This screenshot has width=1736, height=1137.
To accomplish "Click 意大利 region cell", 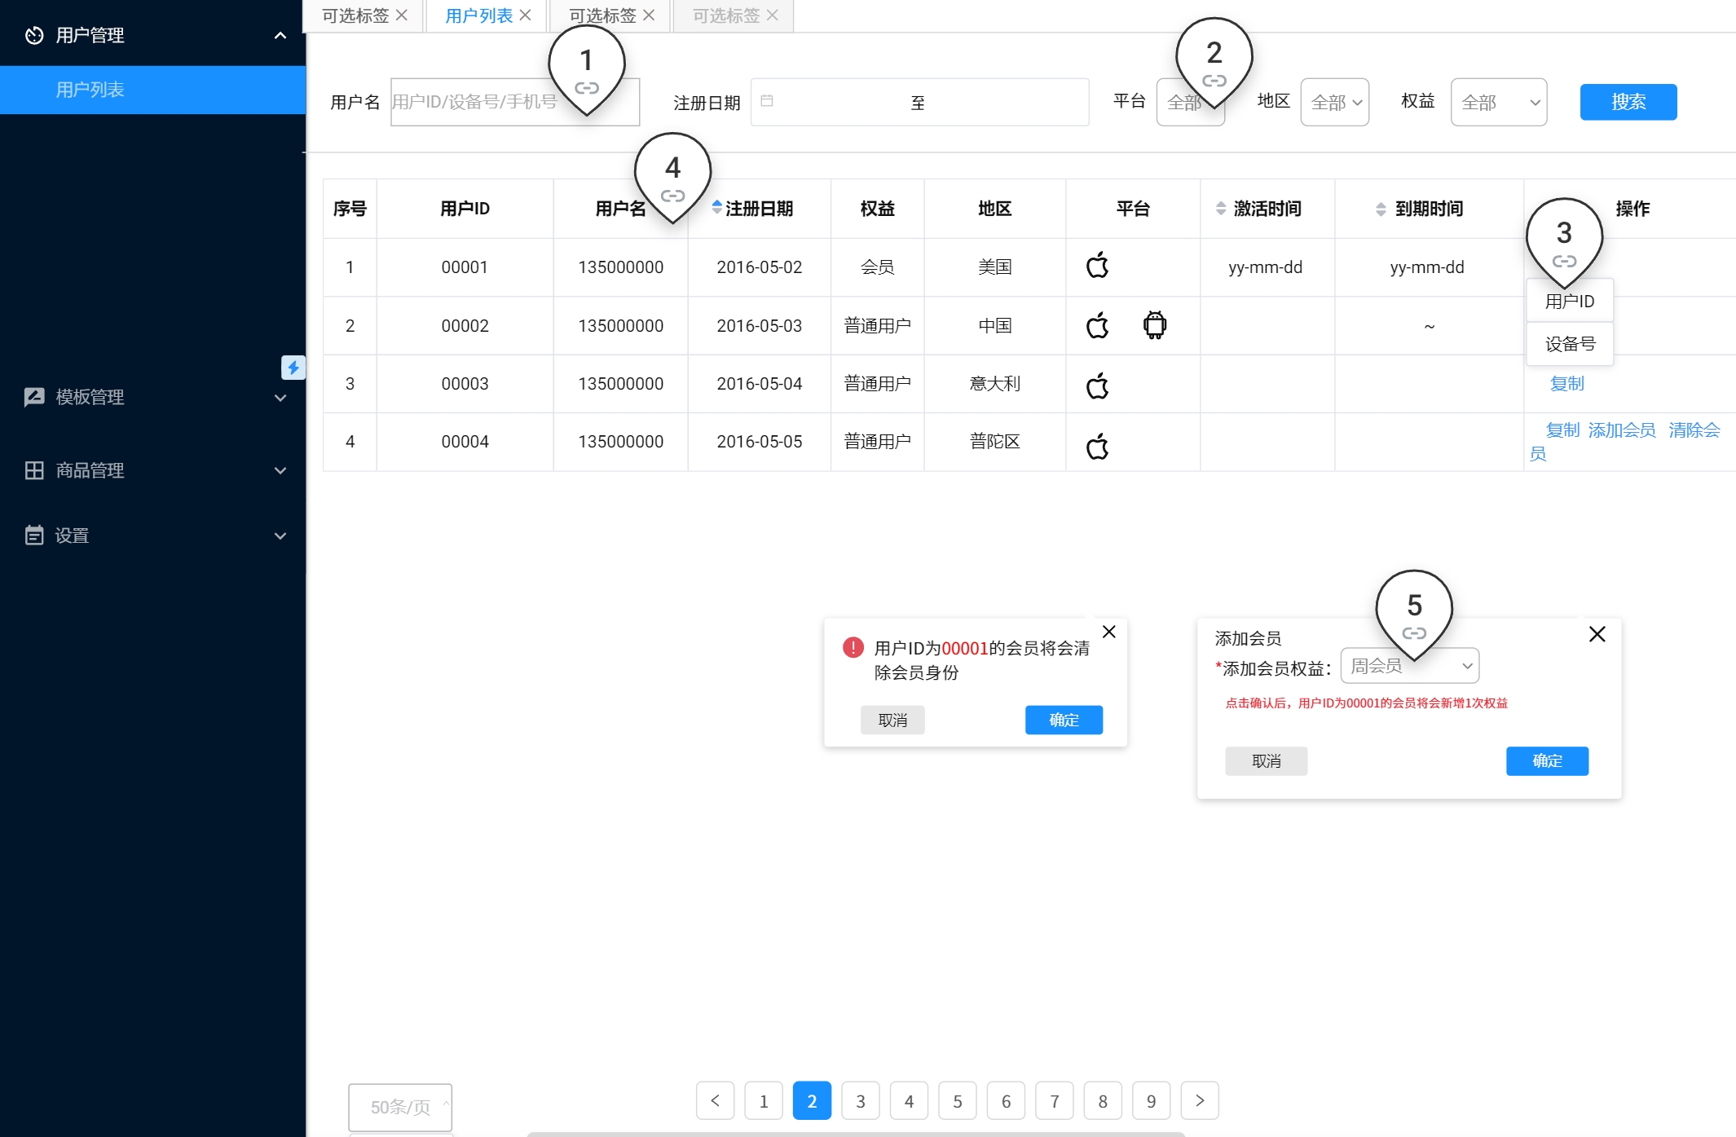I will click(994, 383).
